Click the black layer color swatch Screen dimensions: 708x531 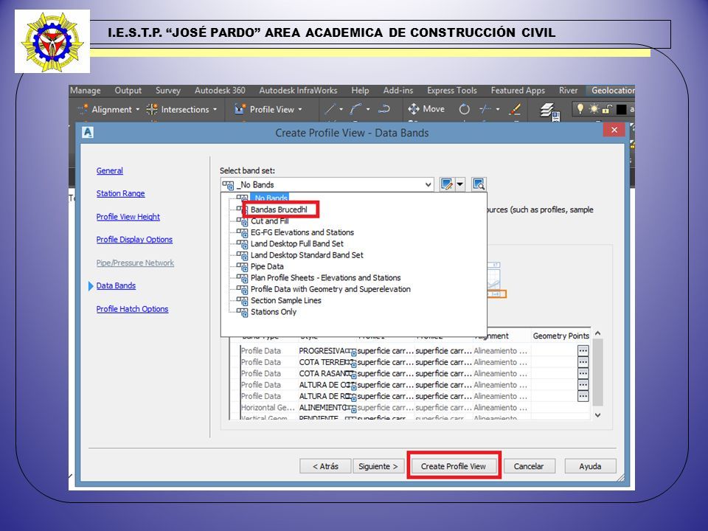click(621, 109)
